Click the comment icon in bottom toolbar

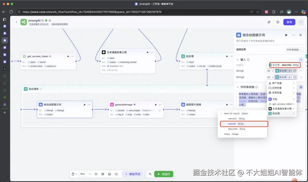click(x=96, y=174)
